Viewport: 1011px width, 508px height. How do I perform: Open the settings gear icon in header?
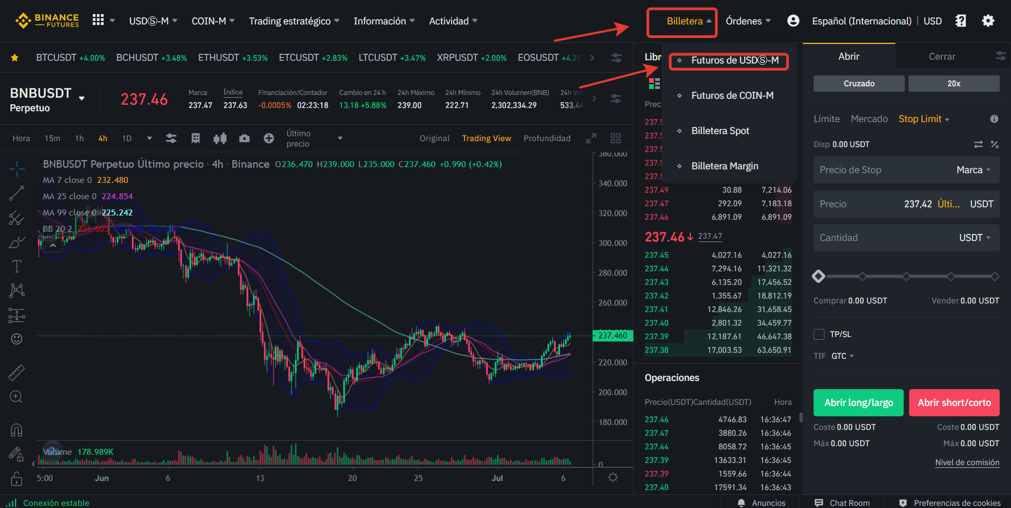(988, 21)
